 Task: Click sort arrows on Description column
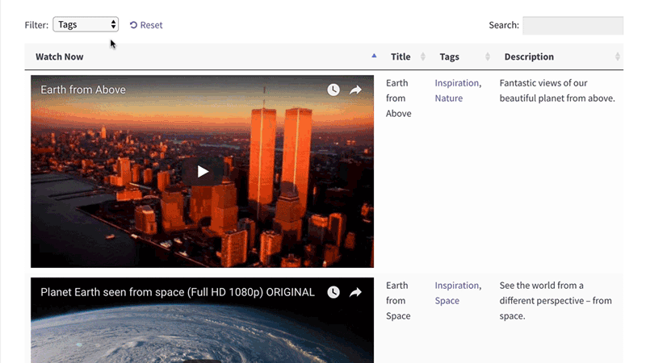618,56
